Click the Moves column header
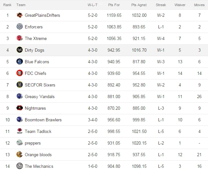Image resolution: width=208 pixels, height=172 pixels. [199, 5]
